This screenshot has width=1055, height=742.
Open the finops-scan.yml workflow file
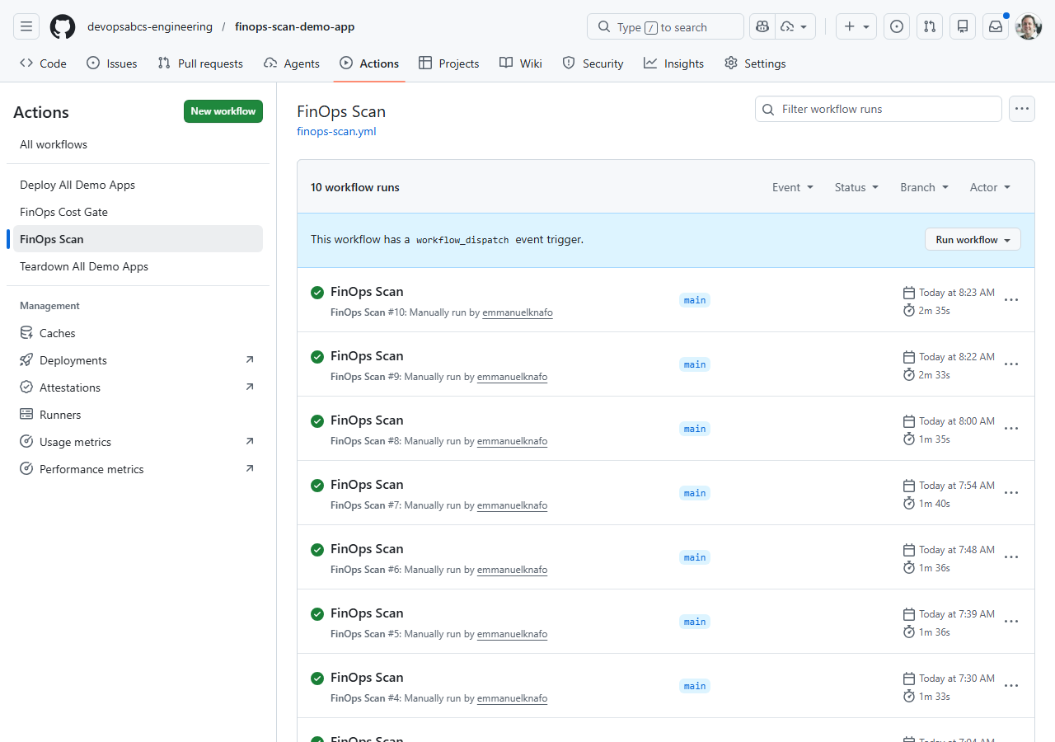click(335, 130)
